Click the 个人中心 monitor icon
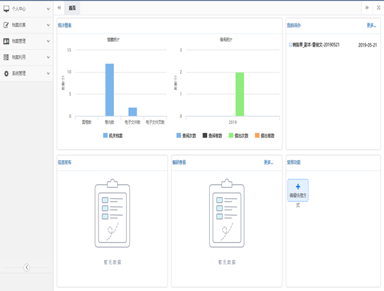The width and height of the screenshot is (384, 291). pyautogui.click(x=6, y=9)
